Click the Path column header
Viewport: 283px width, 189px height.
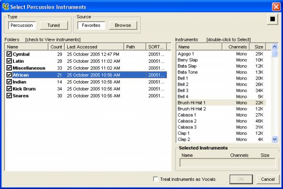click(x=135, y=47)
